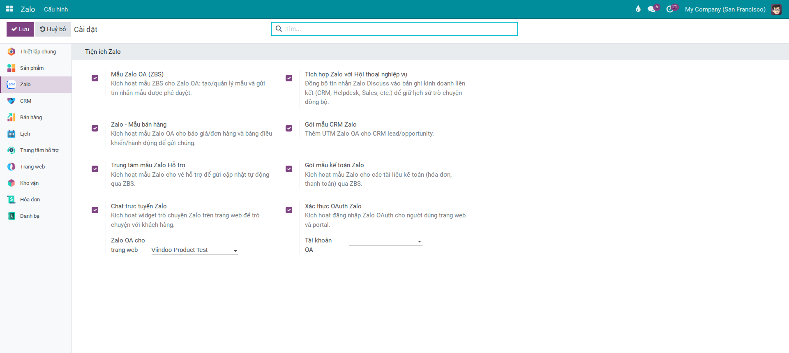Viewport: 789px width, 353px height.
Task: Click the Thiết lập chung sidebar icon
Action: (12, 52)
